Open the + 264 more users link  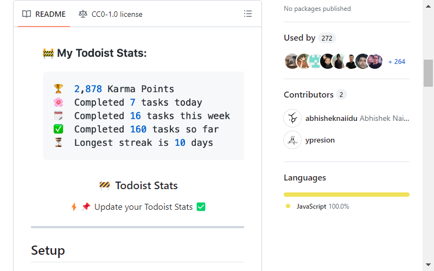point(397,62)
